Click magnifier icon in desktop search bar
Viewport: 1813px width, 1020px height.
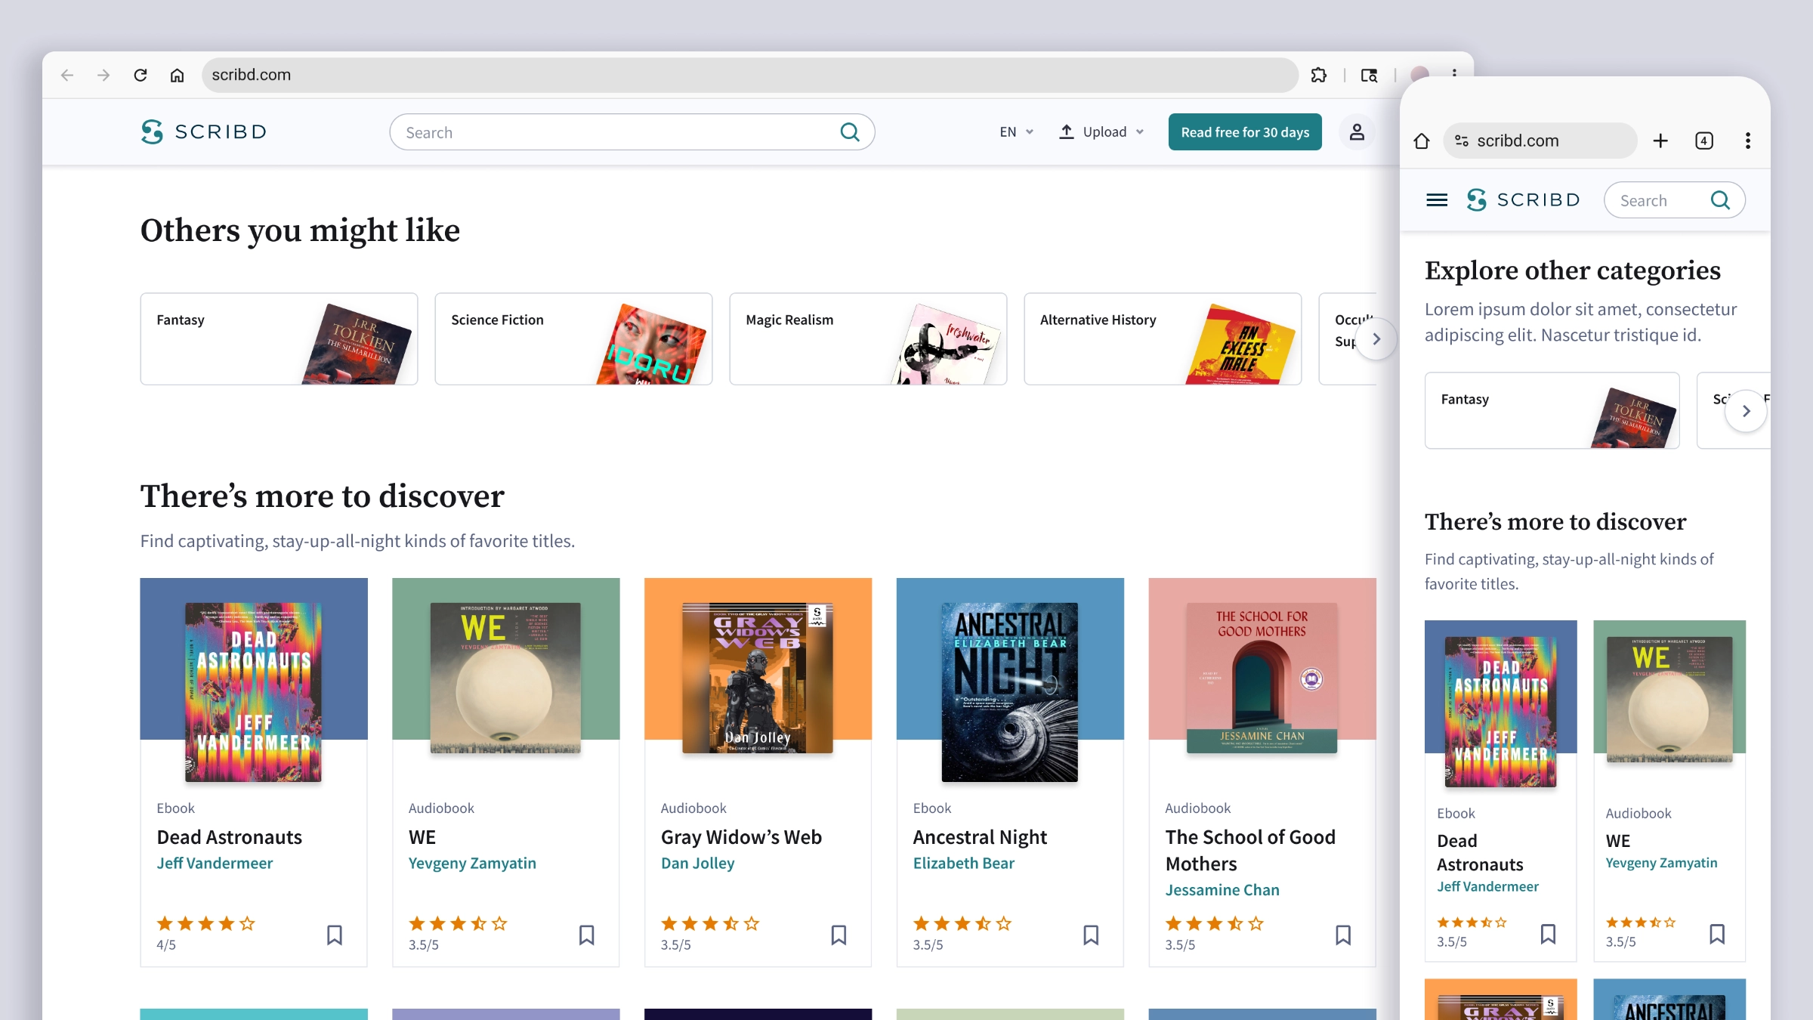click(x=850, y=132)
